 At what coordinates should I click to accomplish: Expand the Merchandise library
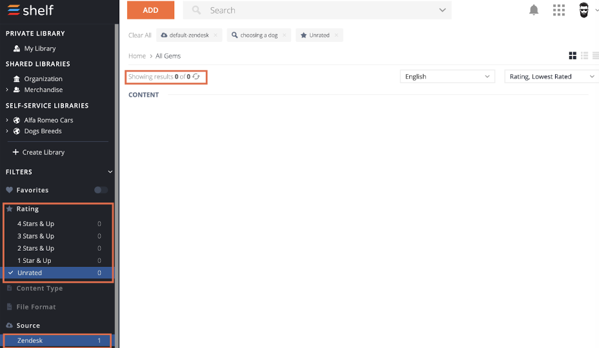click(x=7, y=90)
